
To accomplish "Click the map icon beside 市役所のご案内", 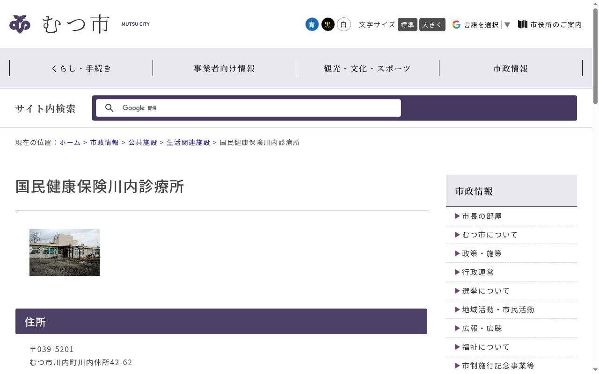I will click(x=523, y=24).
